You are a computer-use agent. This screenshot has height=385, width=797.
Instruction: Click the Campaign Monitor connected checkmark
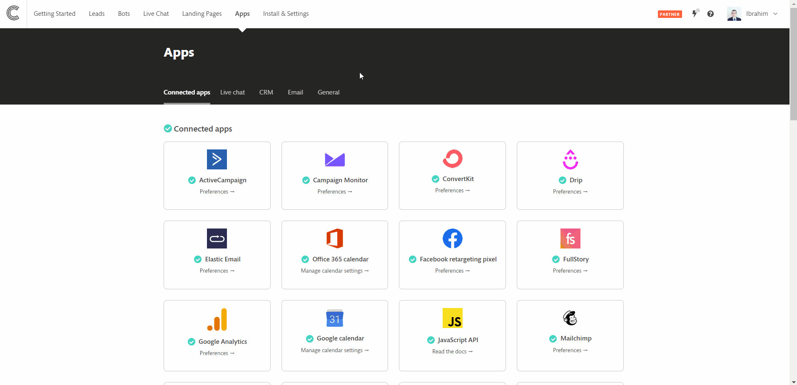(x=306, y=180)
